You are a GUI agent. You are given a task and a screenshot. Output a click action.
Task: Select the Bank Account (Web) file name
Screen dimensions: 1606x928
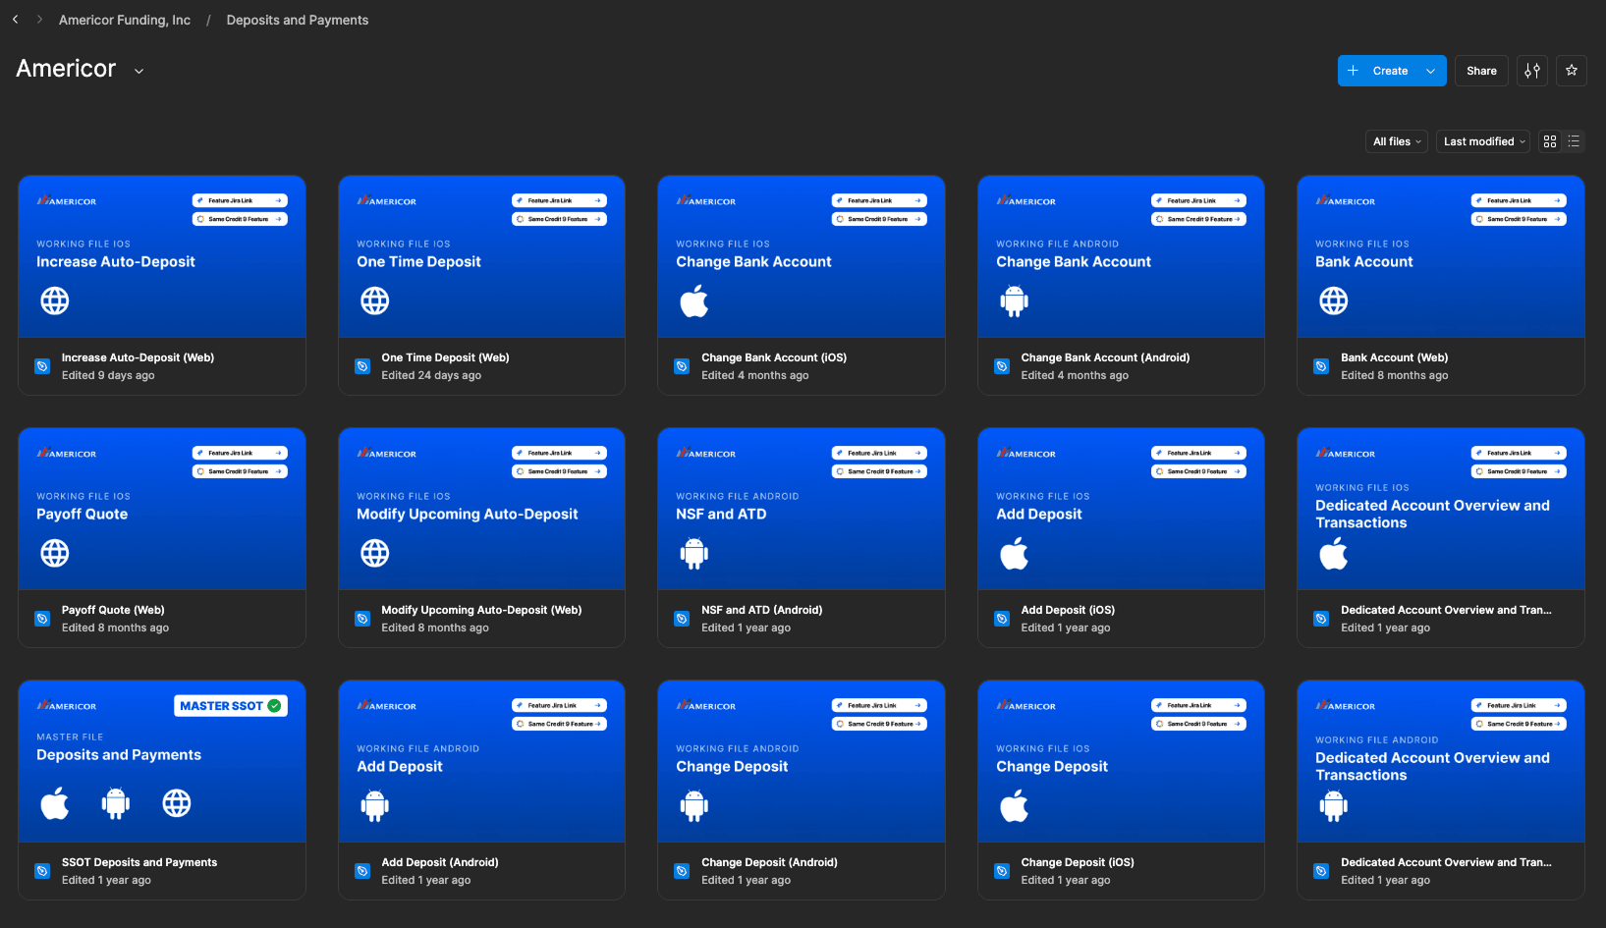click(1395, 357)
